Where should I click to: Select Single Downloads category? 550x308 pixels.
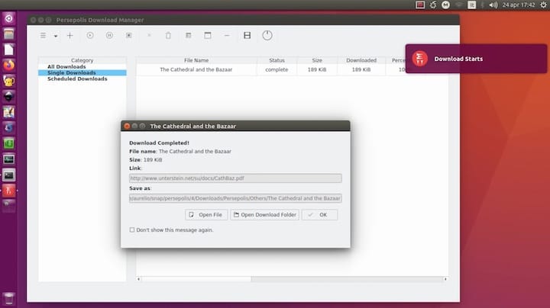coord(82,72)
